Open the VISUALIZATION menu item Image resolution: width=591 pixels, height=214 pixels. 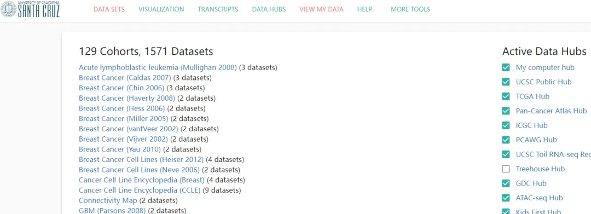(161, 9)
